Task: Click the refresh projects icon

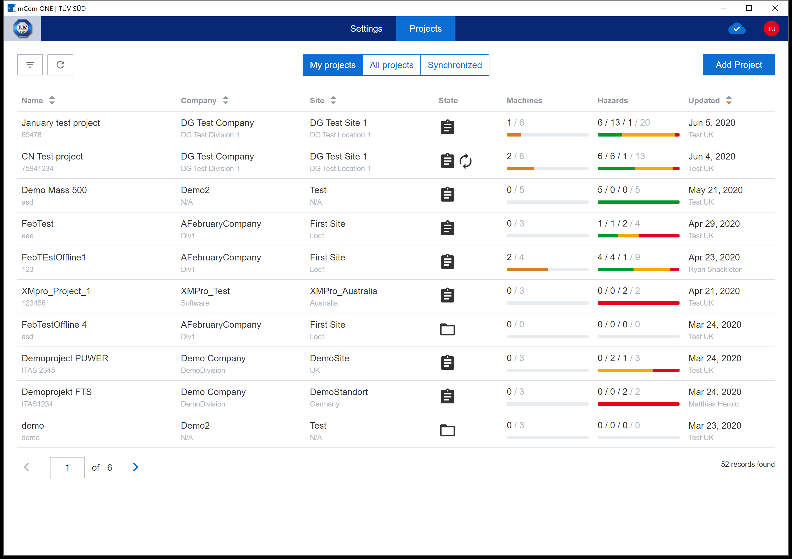Action: [60, 65]
